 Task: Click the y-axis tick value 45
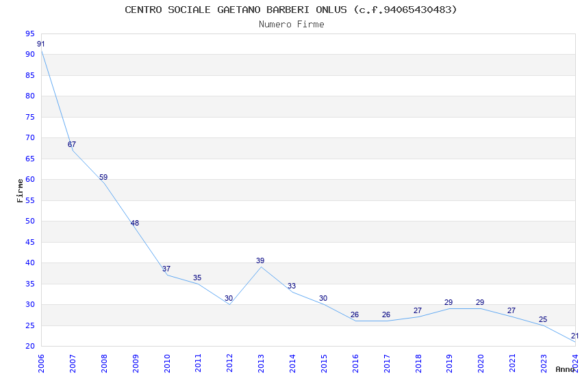coord(30,242)
